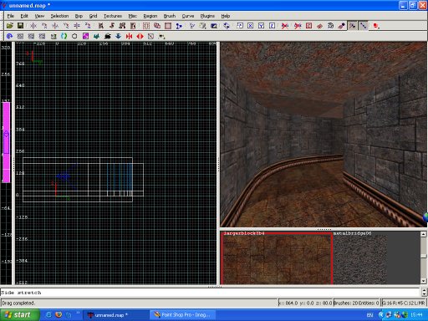
Task: Rotate selection around the y-axis
Action: point(66,26)
